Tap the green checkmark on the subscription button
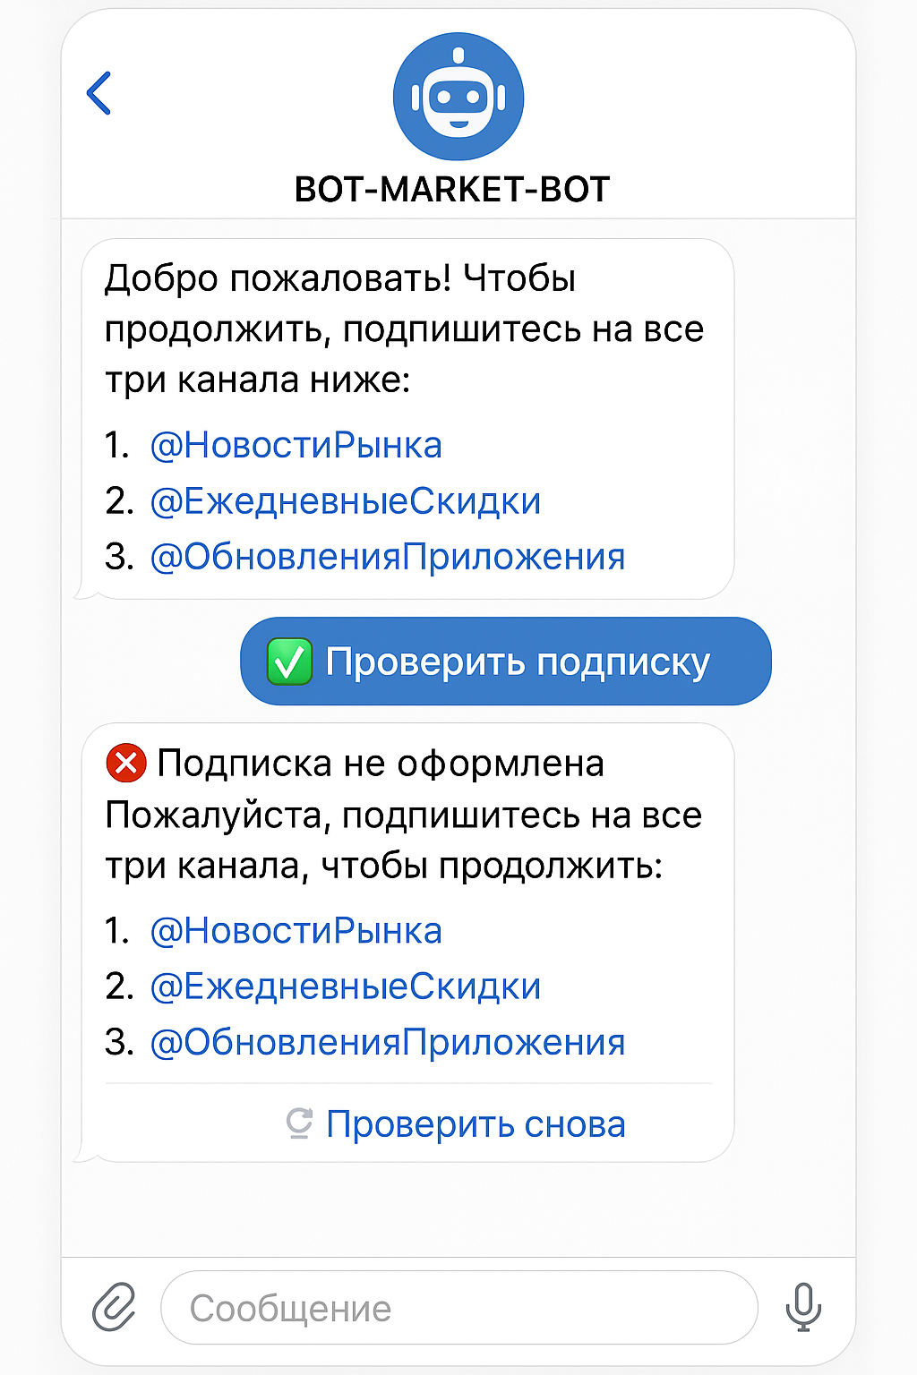The width and height of the screenshot is (917, 1375). coord(288,661)
